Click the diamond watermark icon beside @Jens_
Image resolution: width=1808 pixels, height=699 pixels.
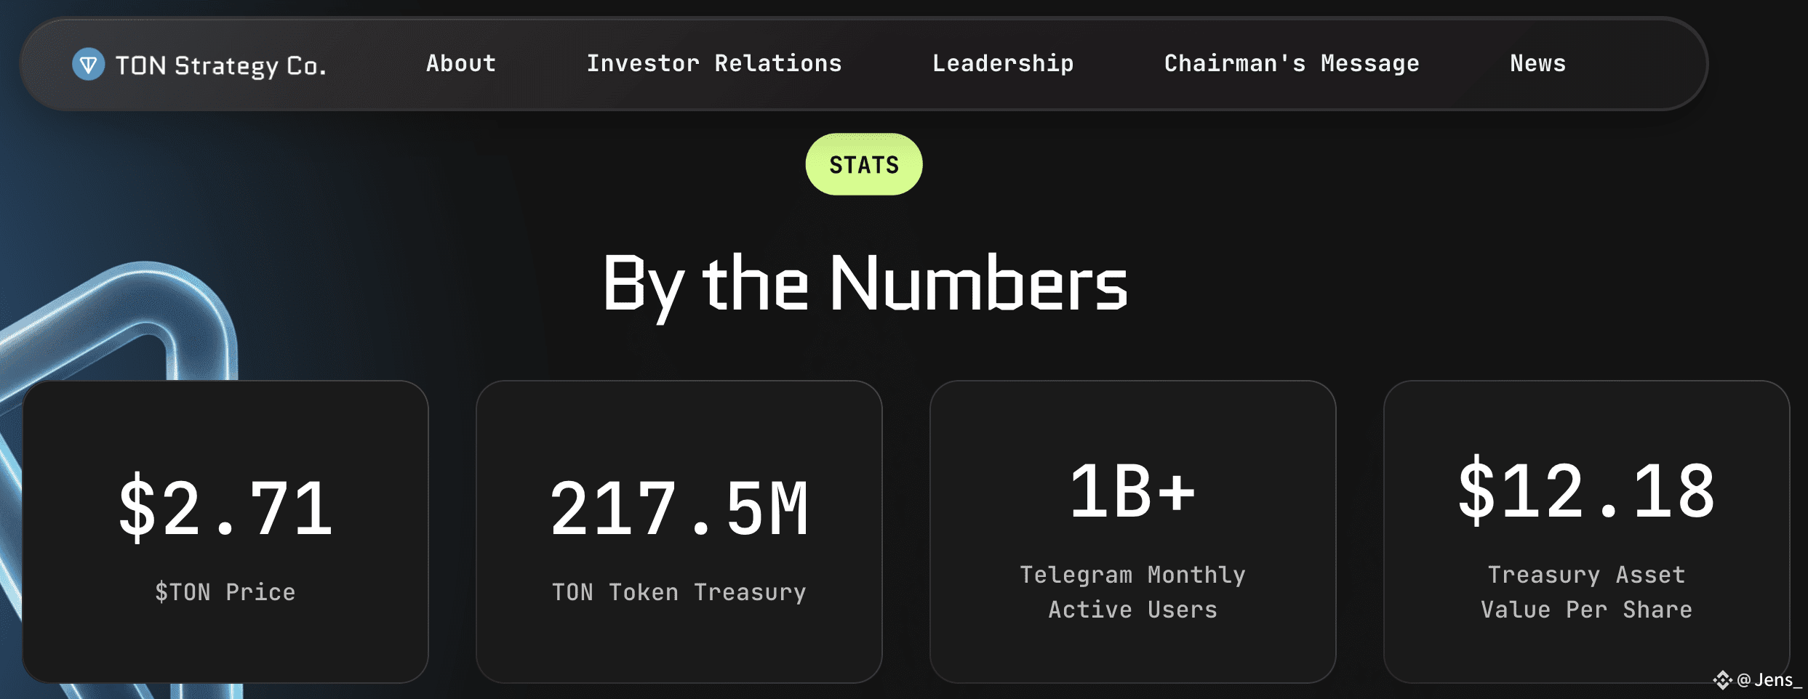point(1722,680)
